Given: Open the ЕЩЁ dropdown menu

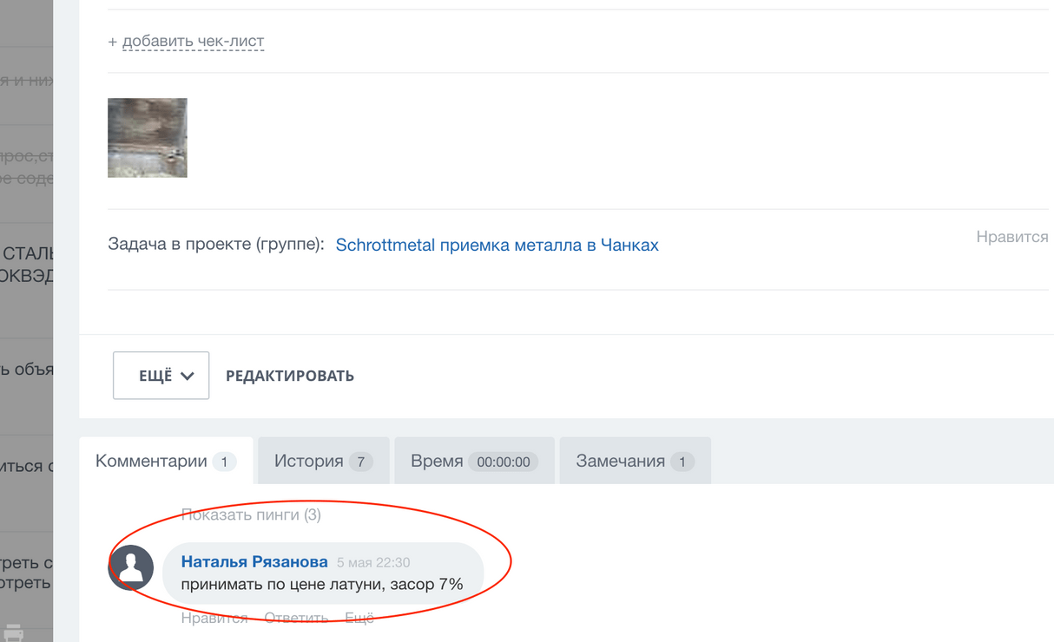Looking at the screenshot, I should click(x=161, y=375).
